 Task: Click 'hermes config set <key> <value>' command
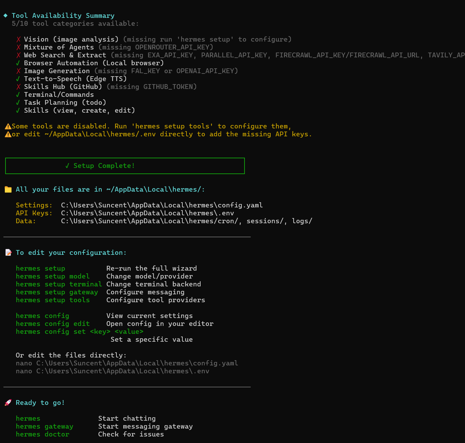(79, 332)
